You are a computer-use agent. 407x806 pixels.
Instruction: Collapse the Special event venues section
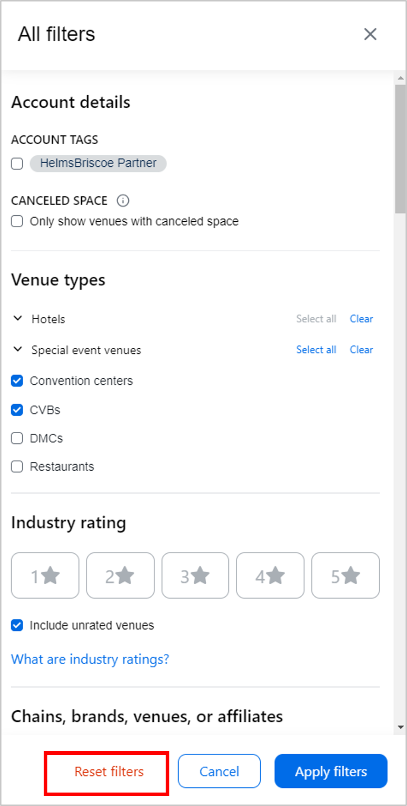click(x=18, y=350)
